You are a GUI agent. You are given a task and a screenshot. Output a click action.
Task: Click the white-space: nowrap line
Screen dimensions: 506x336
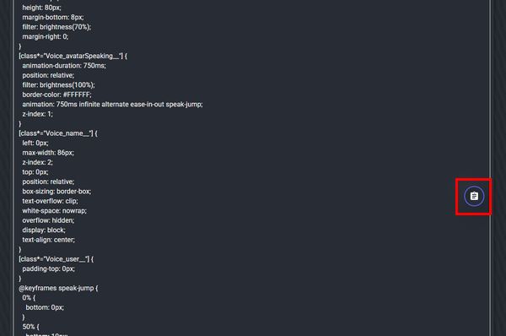[54, 211]
